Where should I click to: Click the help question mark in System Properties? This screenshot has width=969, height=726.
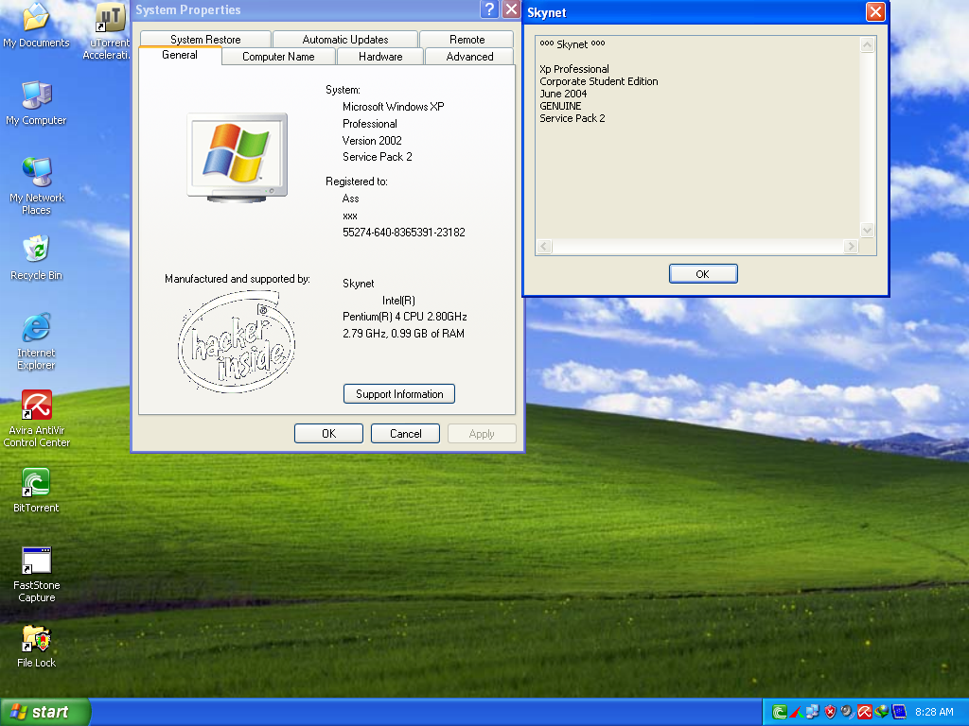(x=489, y=9)
